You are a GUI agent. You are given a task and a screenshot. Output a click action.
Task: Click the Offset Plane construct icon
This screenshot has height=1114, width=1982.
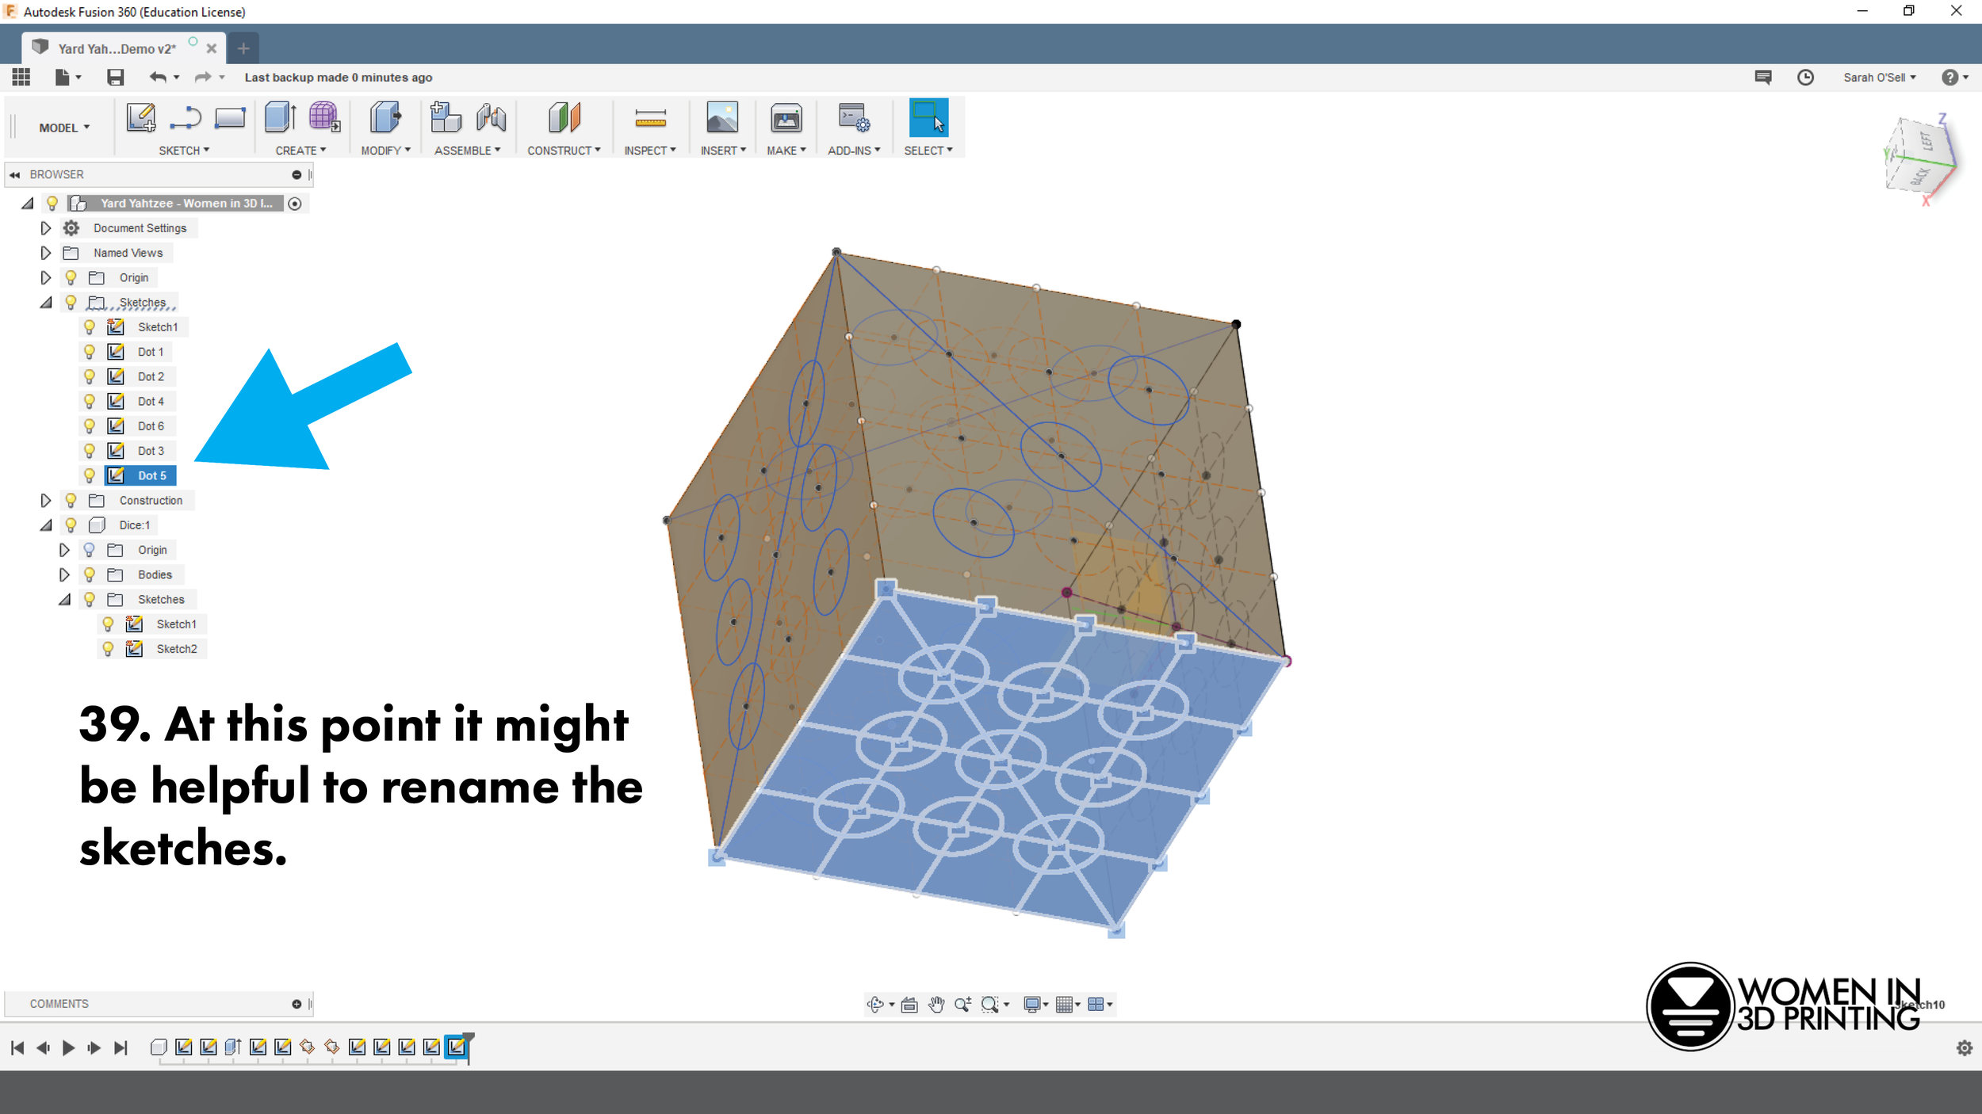click(x=564, y=117)
